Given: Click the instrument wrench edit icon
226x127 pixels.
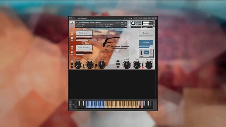Looking at the screenshot, I should tap(72, 22).
